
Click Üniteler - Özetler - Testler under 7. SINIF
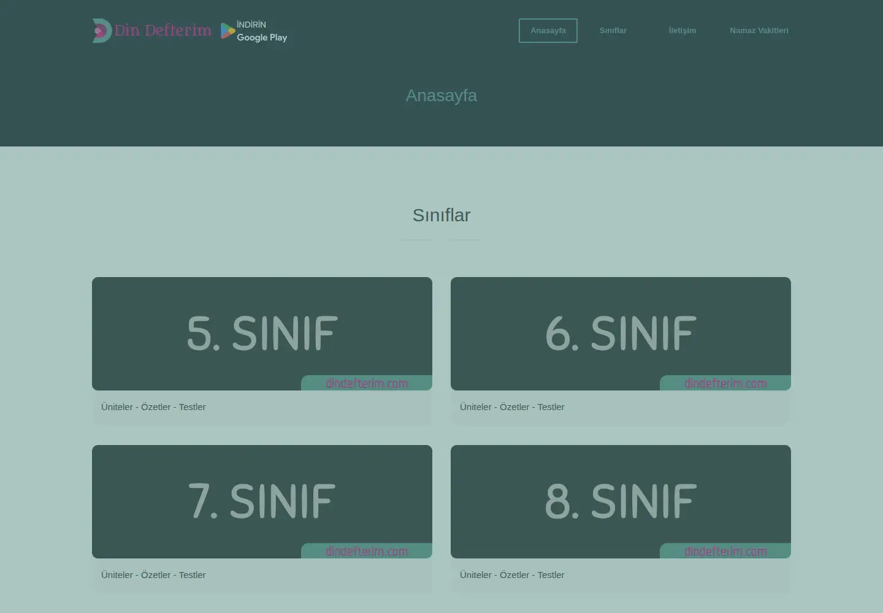(153, 575)
